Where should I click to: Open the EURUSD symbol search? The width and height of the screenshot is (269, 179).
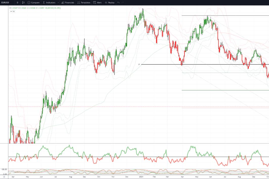(x=5, y=3)
